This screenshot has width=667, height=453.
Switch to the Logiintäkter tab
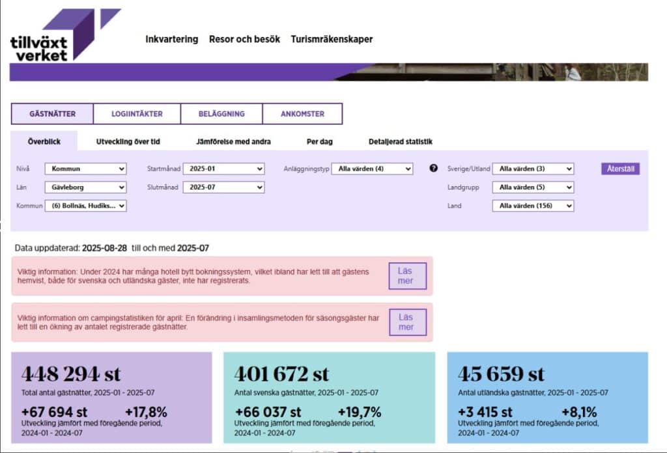pyautogui.click(x=137, y=114)
